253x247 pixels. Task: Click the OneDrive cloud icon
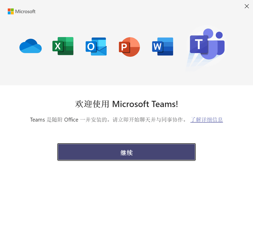(x=31, y=46)
